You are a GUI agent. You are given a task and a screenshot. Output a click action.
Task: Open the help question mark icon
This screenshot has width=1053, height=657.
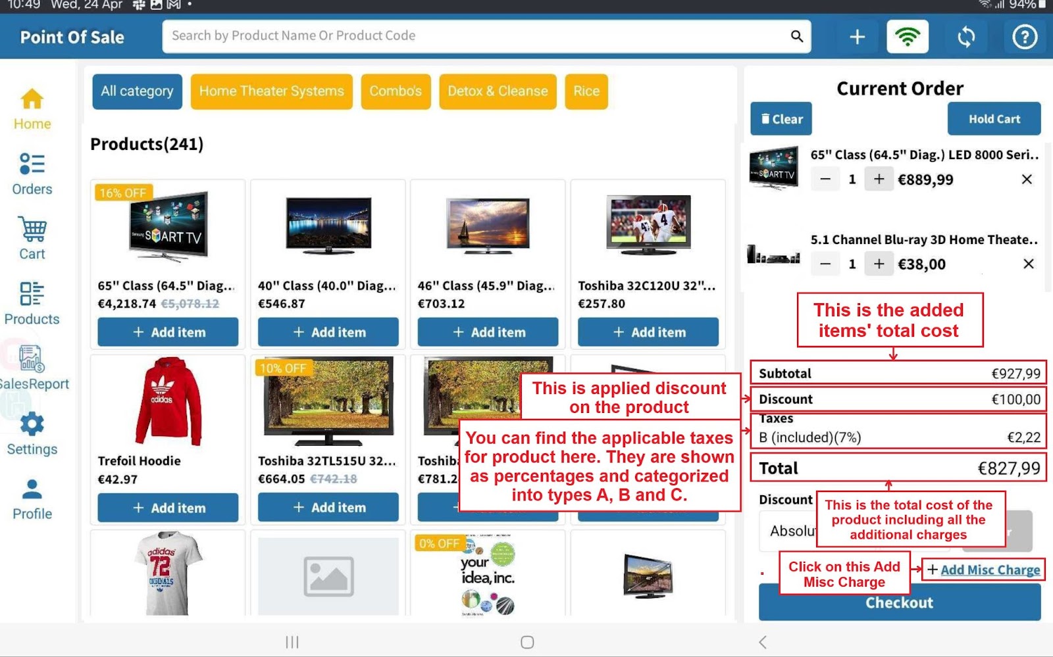pos(1024,37)
